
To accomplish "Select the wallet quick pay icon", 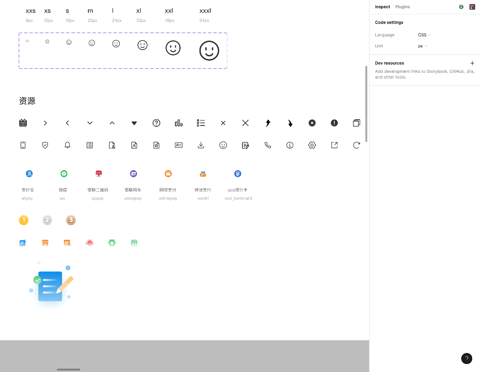I will [203, 174].
